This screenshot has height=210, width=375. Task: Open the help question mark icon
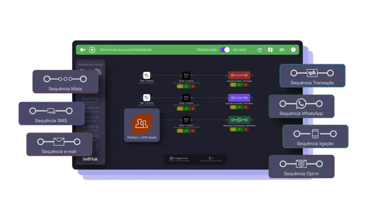point(293,50)
